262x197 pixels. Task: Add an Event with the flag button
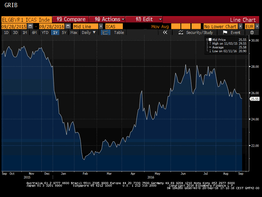tap(232, 32)
